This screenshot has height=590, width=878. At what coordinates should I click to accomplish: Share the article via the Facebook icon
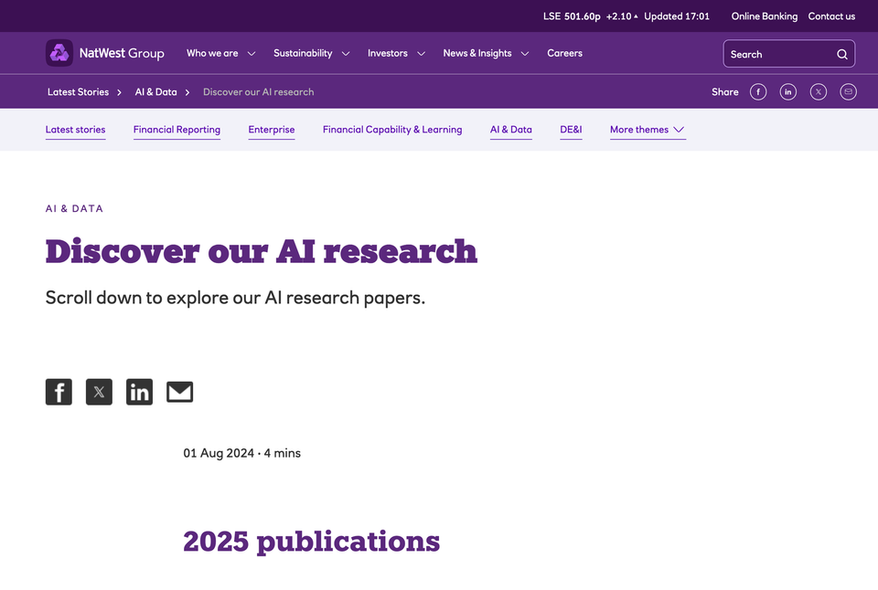pyautogui.click(x=58, y=391)
